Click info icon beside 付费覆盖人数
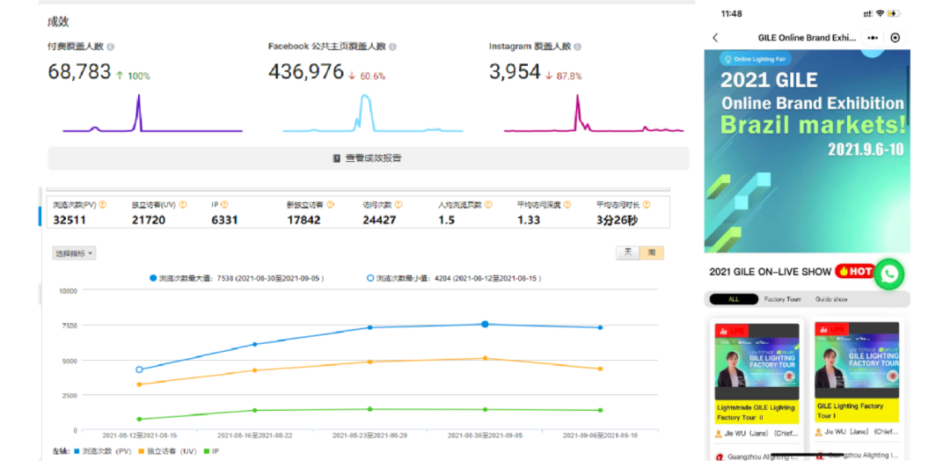 point(111,47)
